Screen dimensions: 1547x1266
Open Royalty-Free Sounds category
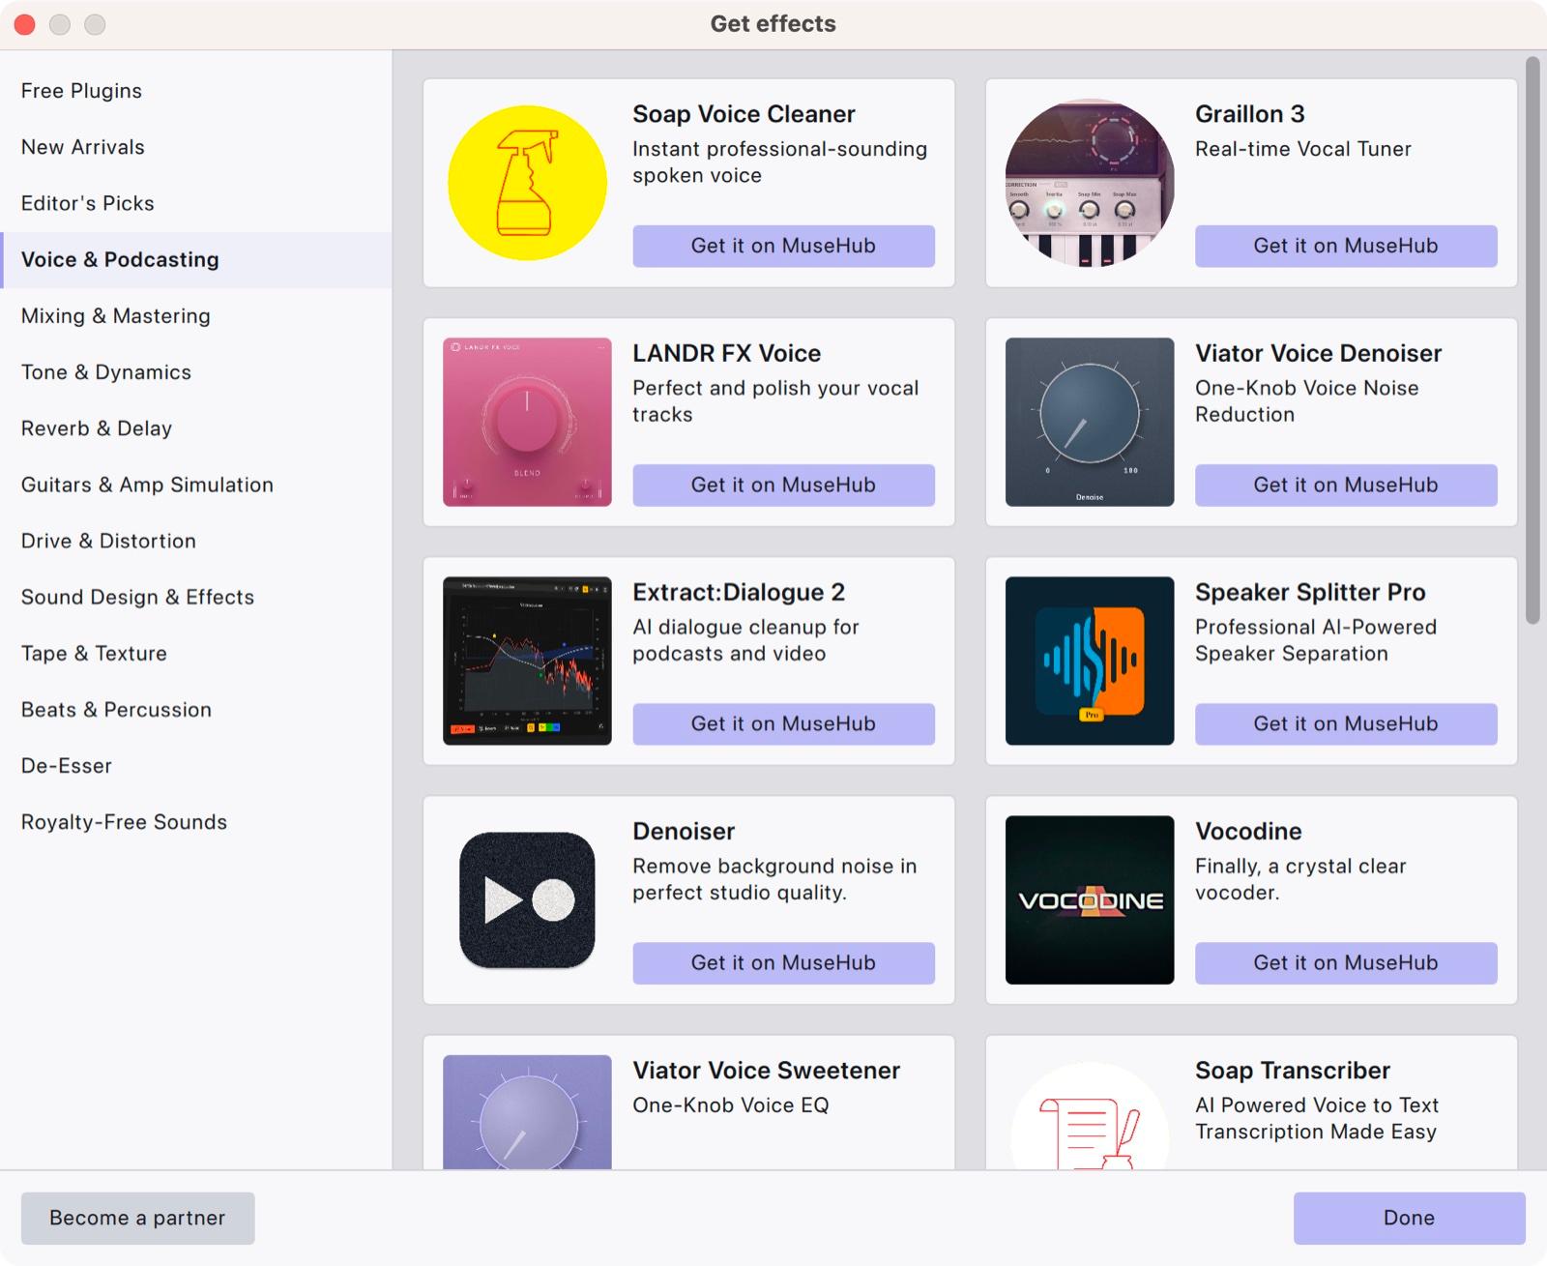point(196,822)
